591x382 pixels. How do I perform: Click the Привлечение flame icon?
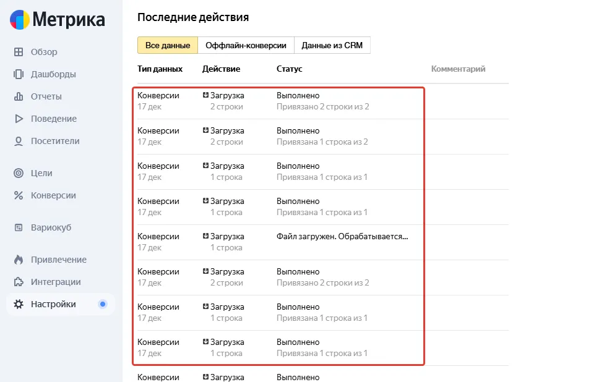19,260
